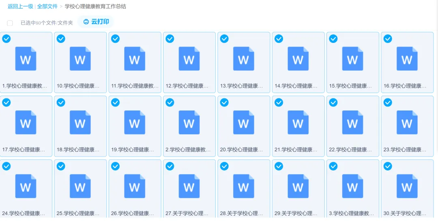Uncheck file 27.关于学校心理 selection tick
The width and height of the screenshot is (438, 221).
(x=170, y=166)
